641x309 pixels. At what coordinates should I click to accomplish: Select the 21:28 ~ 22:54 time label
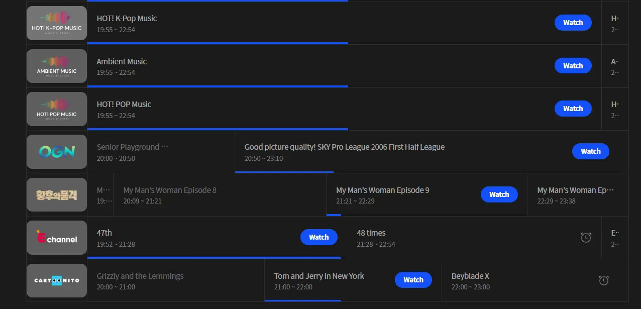pyautogui.click(x=376, y=244)
